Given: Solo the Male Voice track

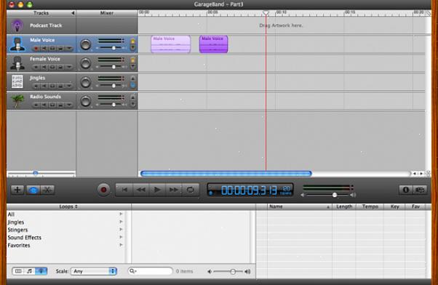Looking at the screenshot, I should point(52,49).
